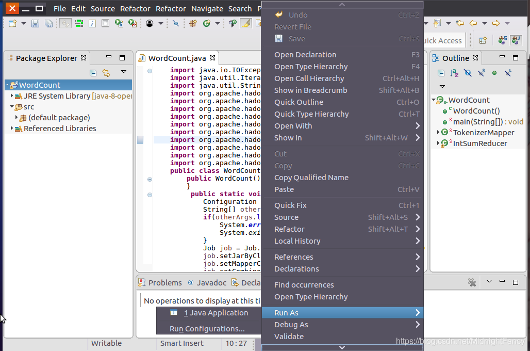This screenshot has width=530, height=351.
Task: Open the New wizard dropdown arrow
Action: click(24, 23)
